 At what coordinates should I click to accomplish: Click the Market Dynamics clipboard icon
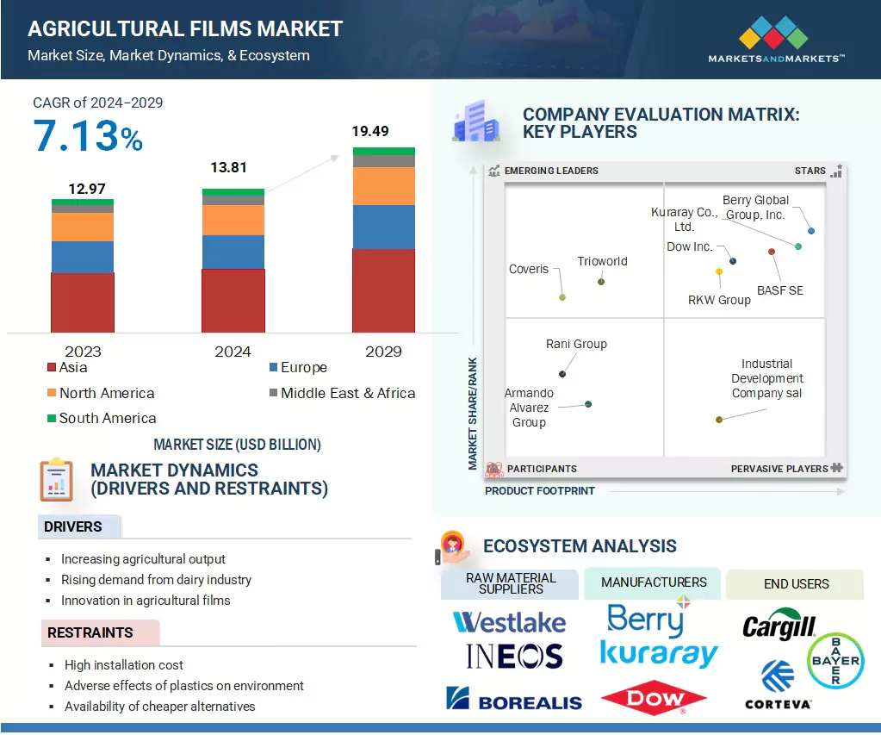click(57, 480)
